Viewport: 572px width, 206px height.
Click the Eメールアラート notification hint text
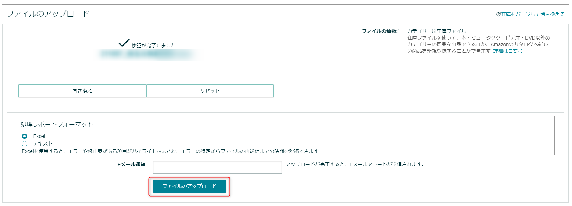pyautogui.click(x=355, y=164)
